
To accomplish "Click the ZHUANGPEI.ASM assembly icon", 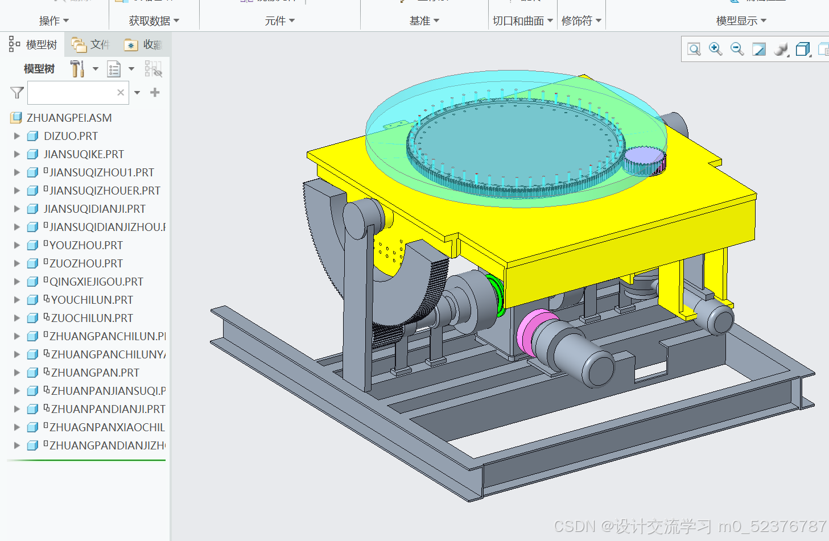I will 17,118.
